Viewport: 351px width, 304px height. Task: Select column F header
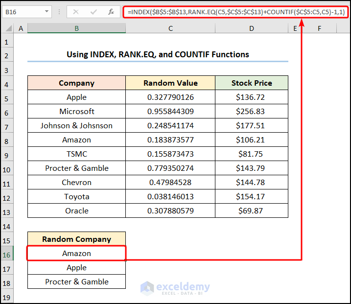tap(320, 28)
